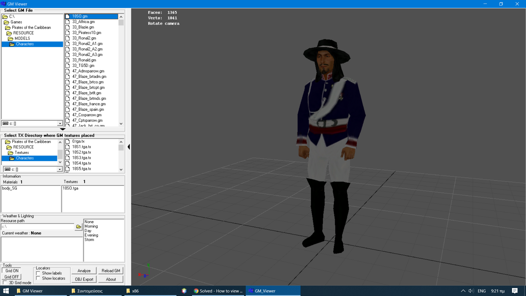This screenshot has width=526, height=296.
Task: Open the Games folder in GM tree
Action: tap(13, 22)
